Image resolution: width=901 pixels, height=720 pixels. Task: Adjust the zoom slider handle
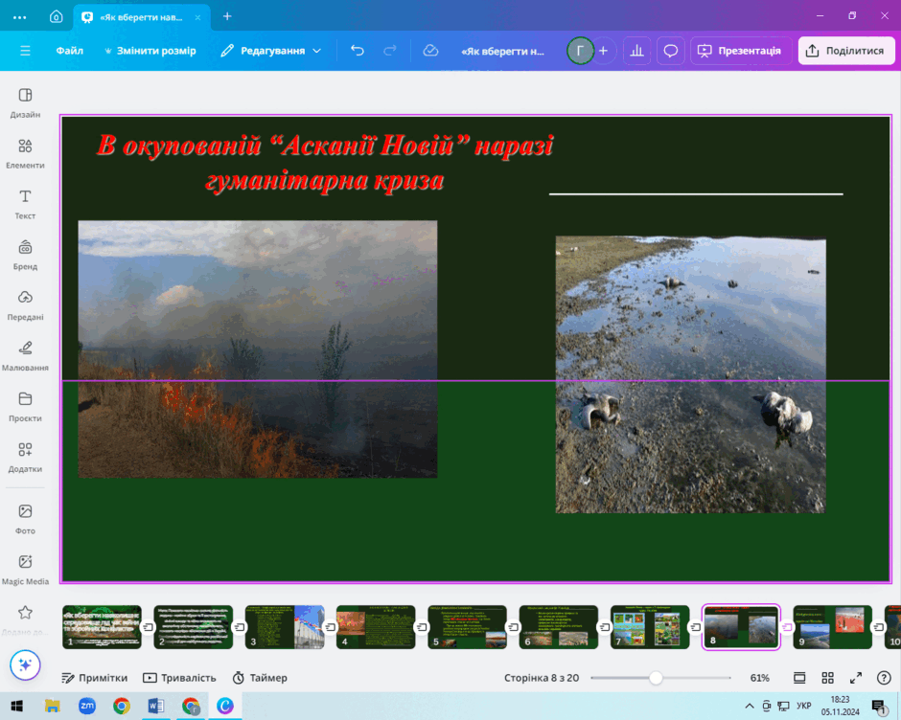(x=656, y=678)
